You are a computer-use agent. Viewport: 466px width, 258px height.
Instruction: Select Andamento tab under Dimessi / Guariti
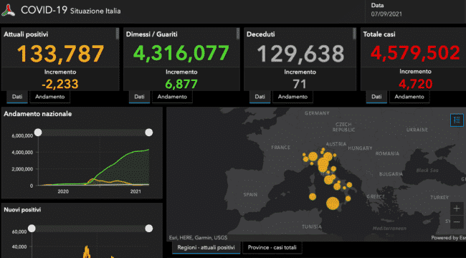coord(172,97)
